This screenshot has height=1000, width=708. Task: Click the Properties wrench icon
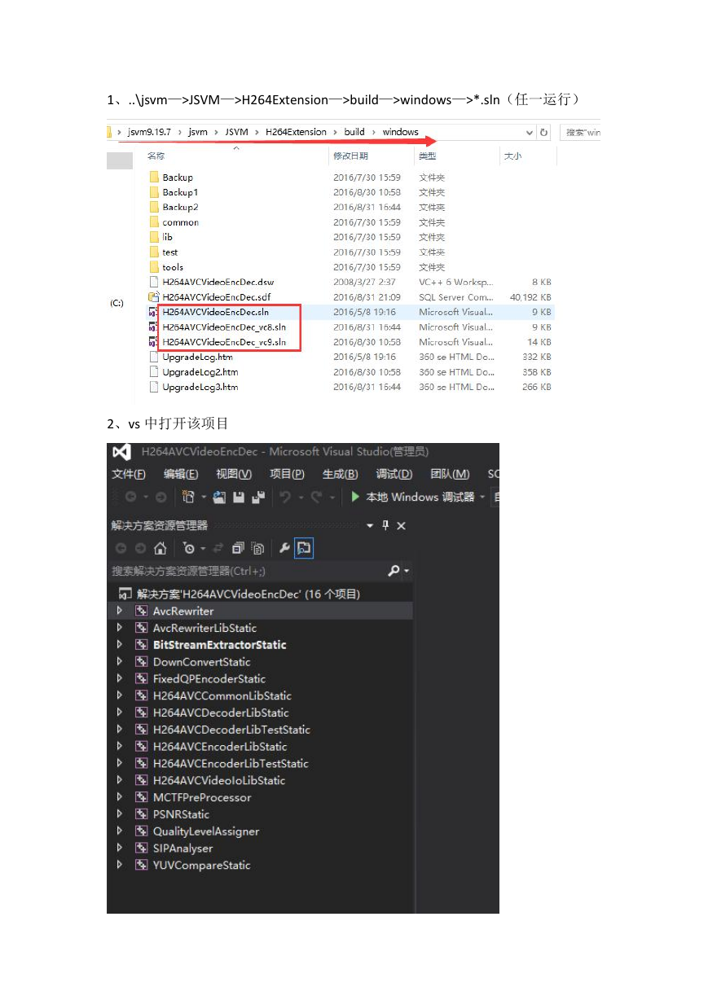284,548
